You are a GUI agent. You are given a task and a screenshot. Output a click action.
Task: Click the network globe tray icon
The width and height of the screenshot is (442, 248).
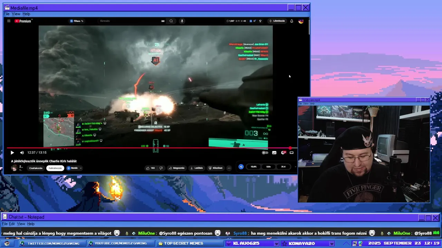[x=361, y=244]
